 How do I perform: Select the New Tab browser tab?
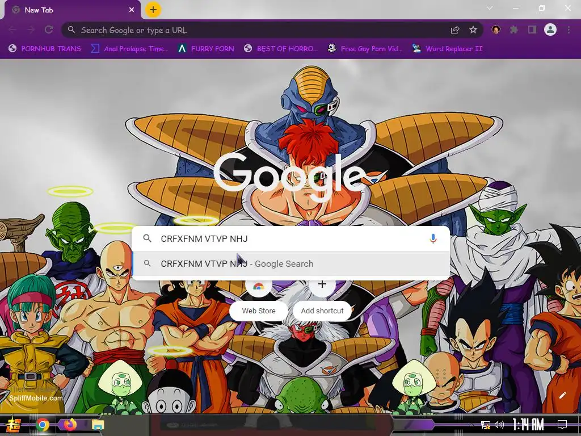coord(73,10)
